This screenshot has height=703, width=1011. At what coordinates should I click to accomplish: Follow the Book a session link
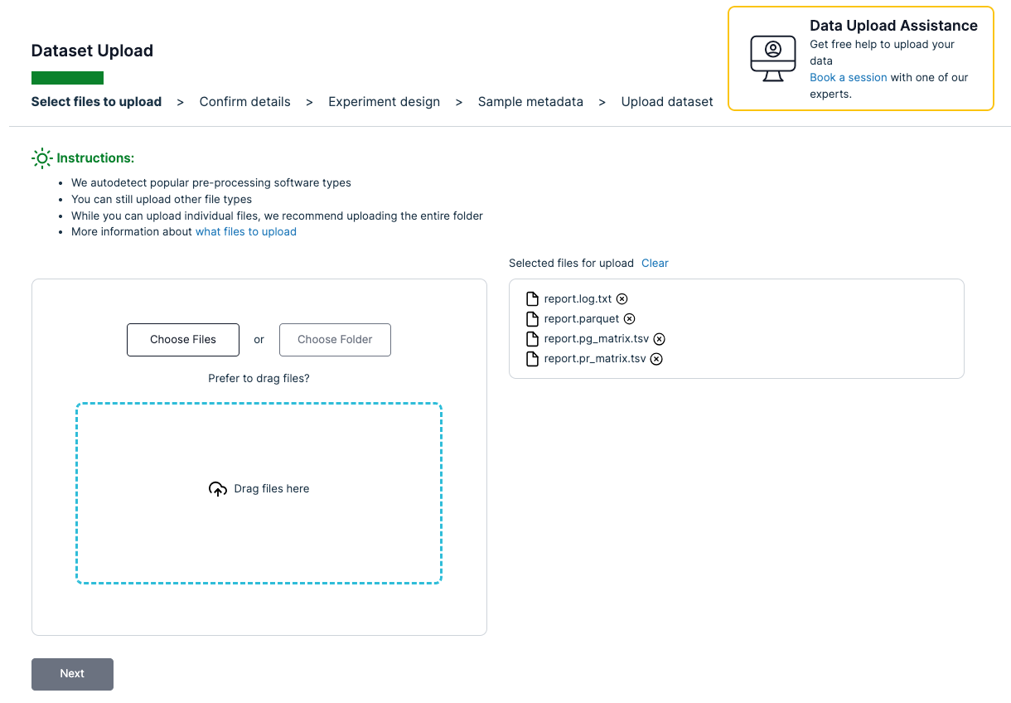tap(848, 77)
